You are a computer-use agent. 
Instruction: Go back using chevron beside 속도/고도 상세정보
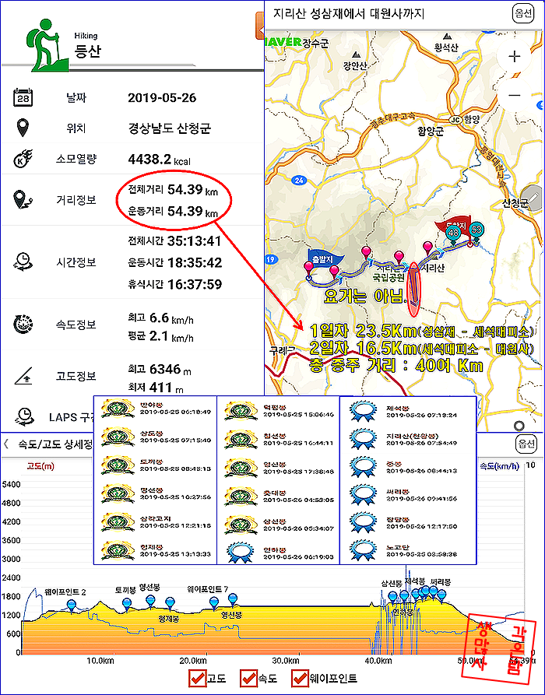[6, 444]
